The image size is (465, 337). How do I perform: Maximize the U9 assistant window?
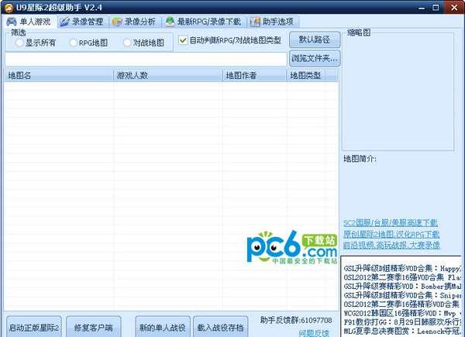[436, 8]
